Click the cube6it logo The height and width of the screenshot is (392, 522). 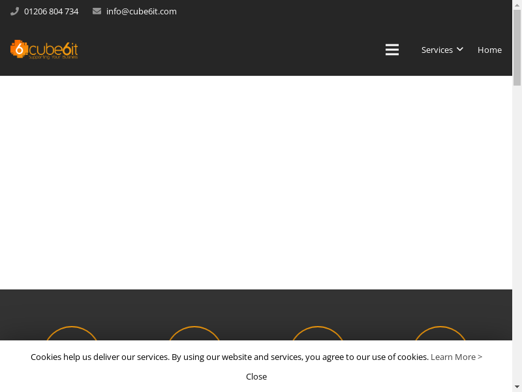tap(44, 50)
